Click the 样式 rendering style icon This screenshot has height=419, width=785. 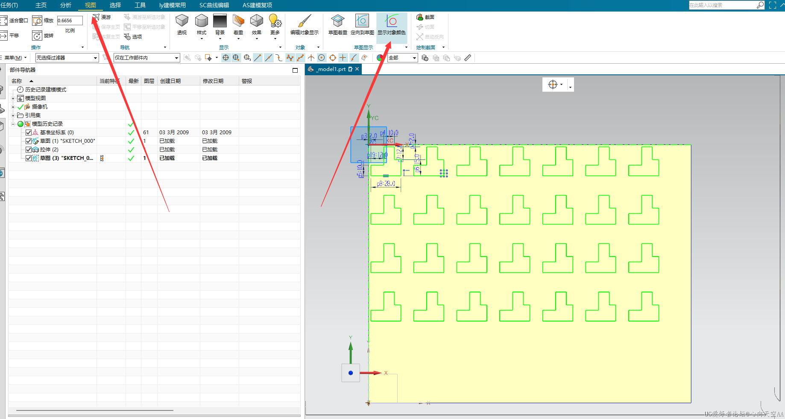pyautogui.click(x=202, y=21)
